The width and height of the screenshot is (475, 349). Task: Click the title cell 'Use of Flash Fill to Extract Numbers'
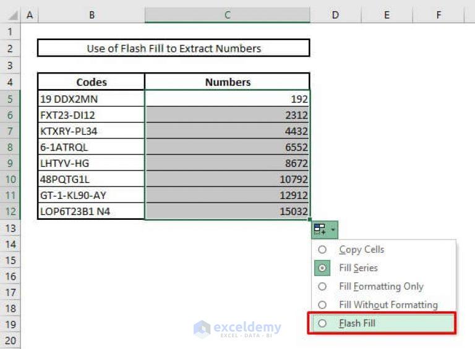[174, 48]
